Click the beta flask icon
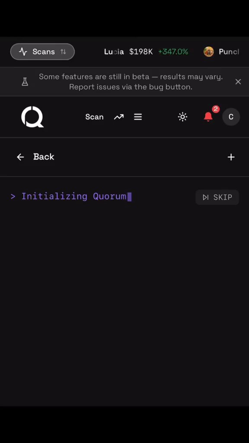Image resolution: width=249 pixels, height=443 pixels. tap(25, 82)
